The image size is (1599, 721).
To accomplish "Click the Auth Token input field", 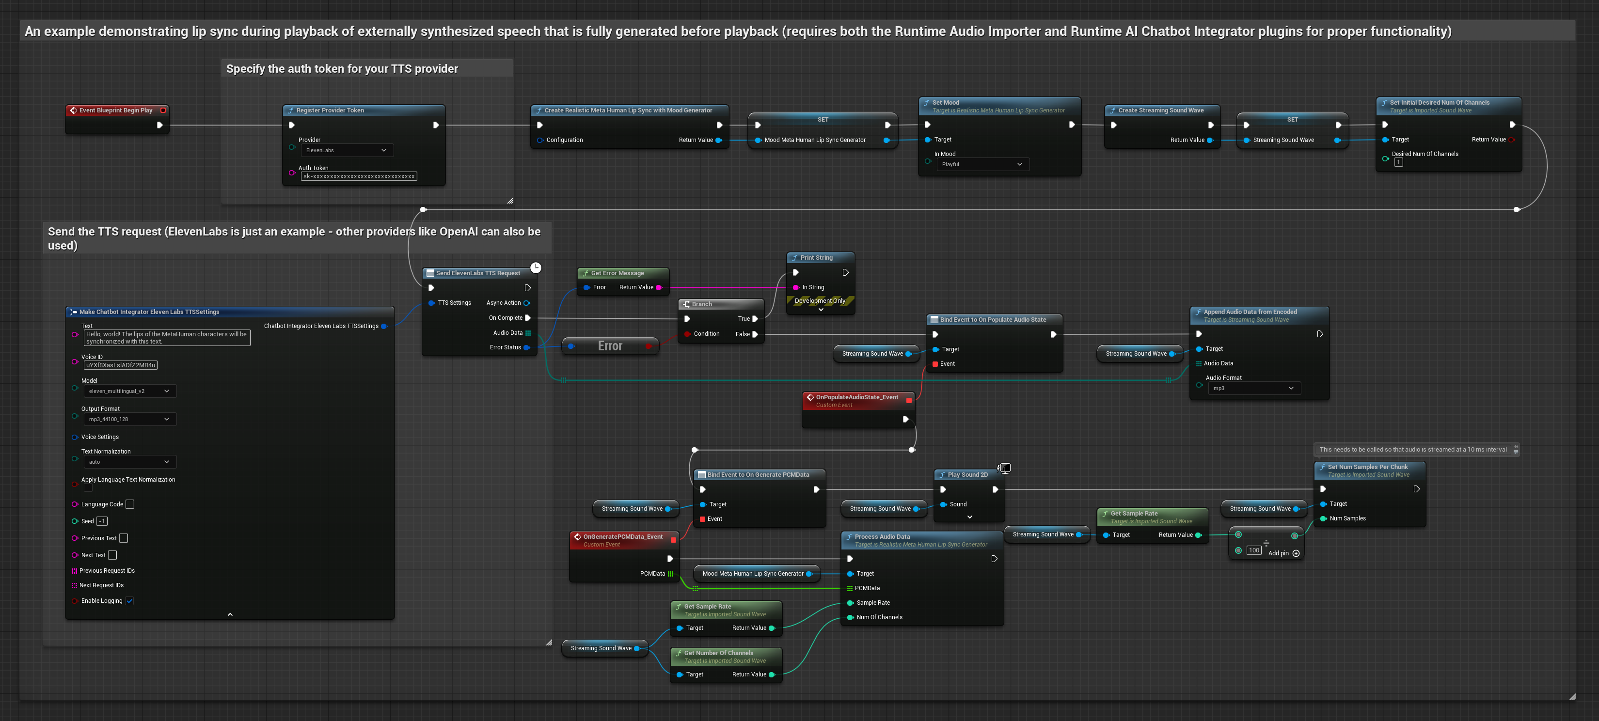I will (359, 177).
